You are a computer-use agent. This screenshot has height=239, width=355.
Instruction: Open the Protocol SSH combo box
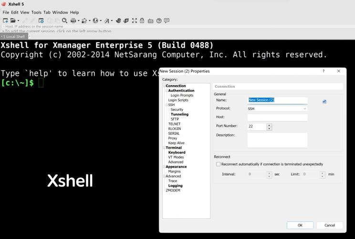pos(277,109)
